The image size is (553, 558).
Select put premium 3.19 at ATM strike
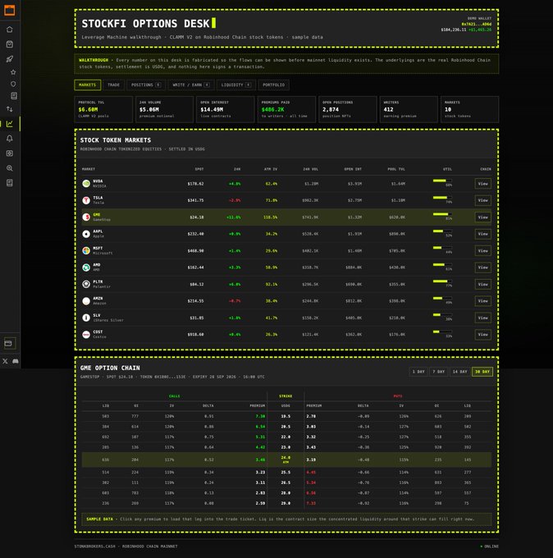(x=311, y=460)
